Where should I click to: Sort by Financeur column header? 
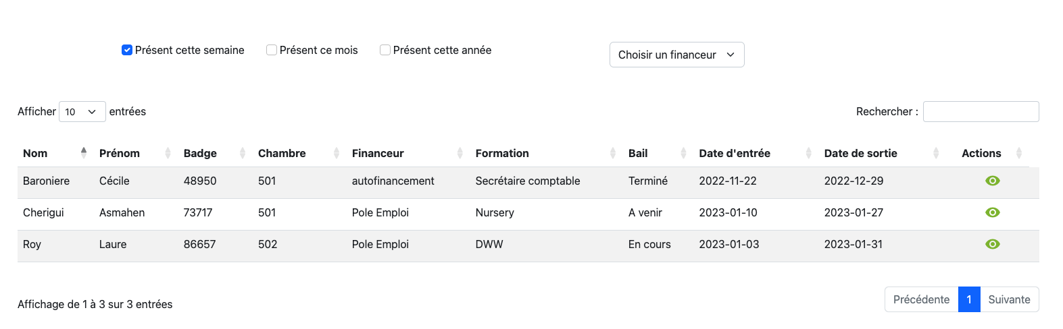click(x=378, y=153)
